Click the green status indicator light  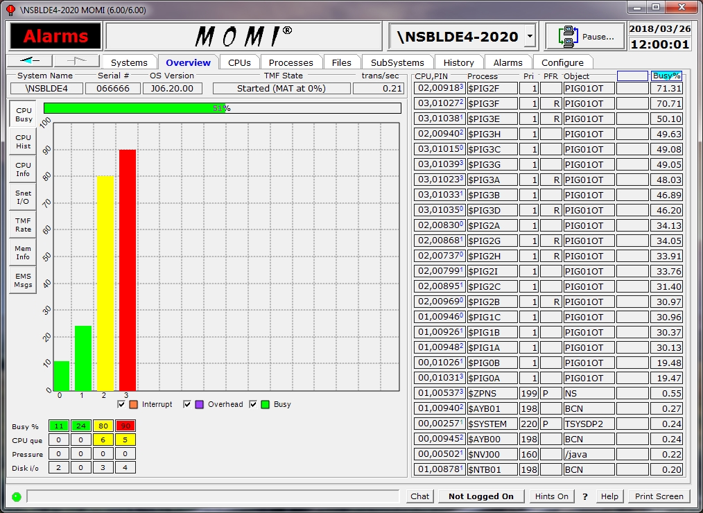(x=17, y=496)
